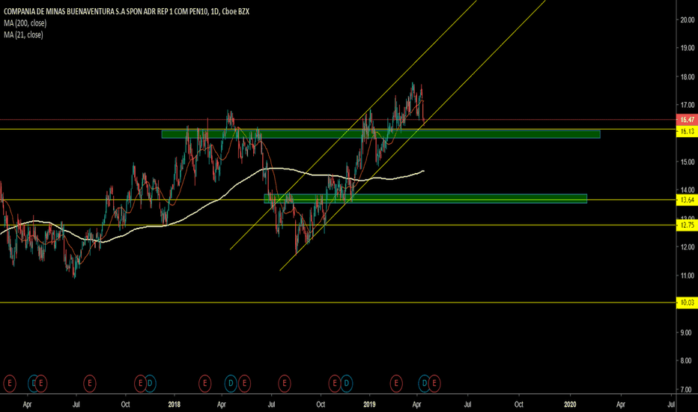Open the earnings marker just after Jul 2017
Viewport: 698px width, 412px height.
[89, 383]
